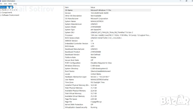Click 'Elevation Required to View' value
This screenshot has width=193, height=109.
click(x=101, y=63)
